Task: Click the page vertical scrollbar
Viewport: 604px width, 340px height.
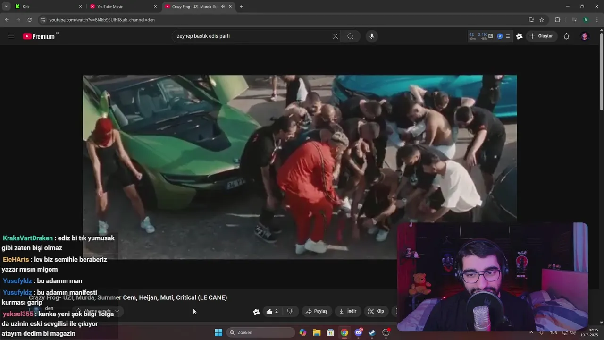Action: pyautogui.click(x=601, y=71)
